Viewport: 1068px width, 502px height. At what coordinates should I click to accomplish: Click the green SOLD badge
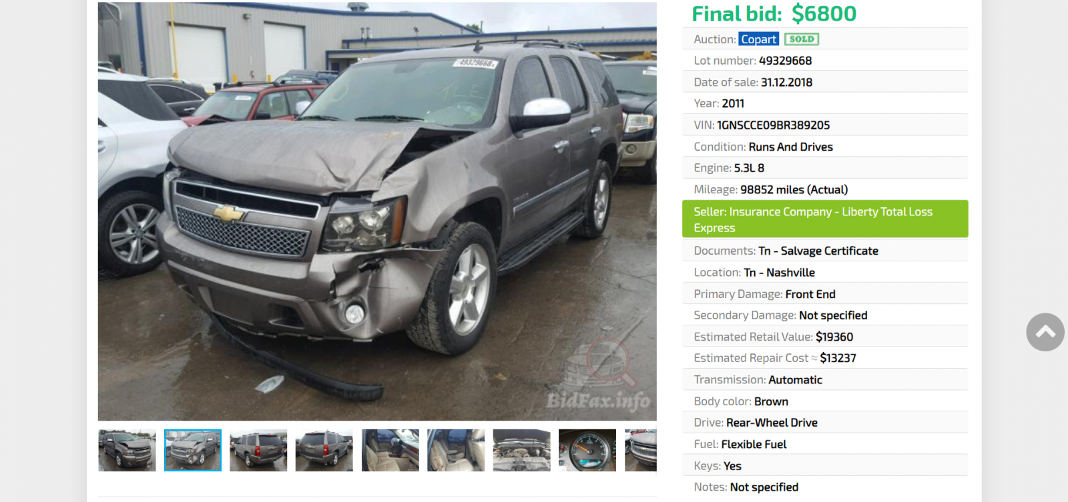tap(801, 39)
